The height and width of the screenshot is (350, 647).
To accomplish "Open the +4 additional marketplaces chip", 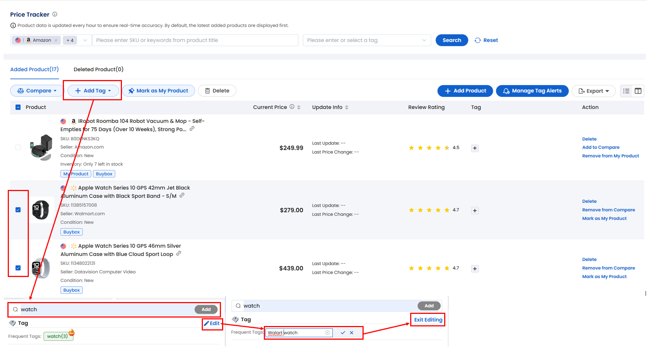I will click(70, 41).
